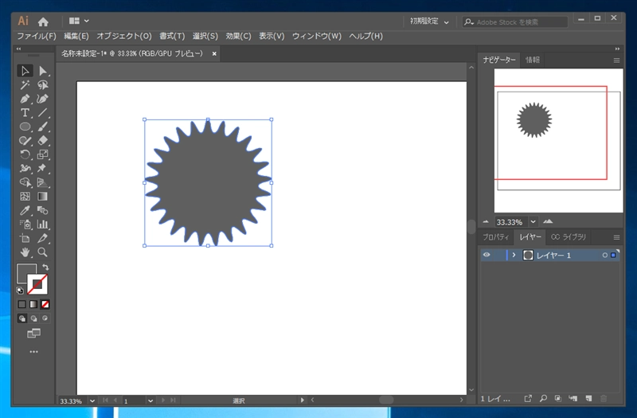Screen dimensions: 637x418
Task: Open the 効果(C) menu
Action: [x=238, y=36]
